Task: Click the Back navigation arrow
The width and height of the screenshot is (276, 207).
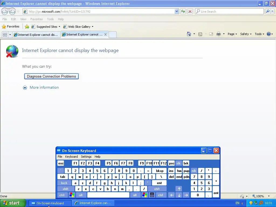Action: (5, 11)
